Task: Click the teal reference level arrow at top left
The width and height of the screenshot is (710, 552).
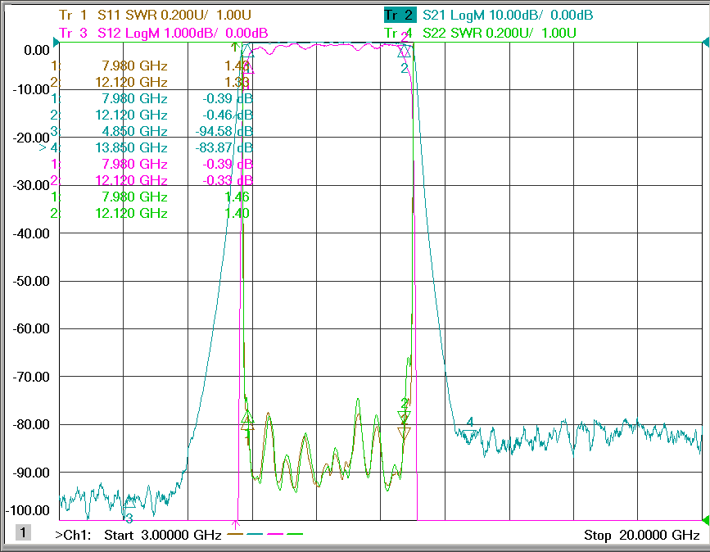Action: pyautogui.click(x=57, y=43)
